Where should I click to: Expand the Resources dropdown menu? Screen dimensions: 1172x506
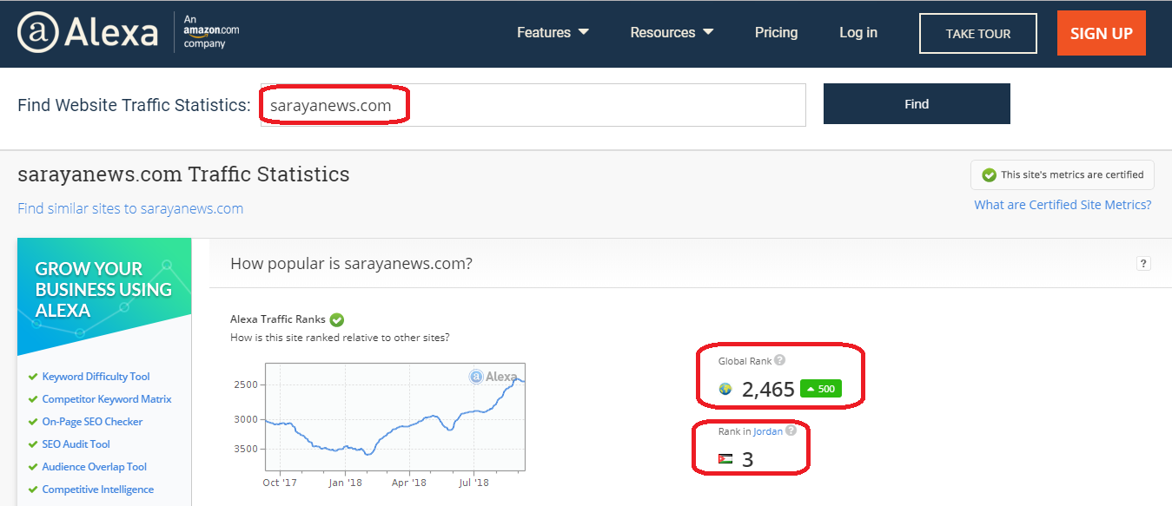(x=672, y=33)
